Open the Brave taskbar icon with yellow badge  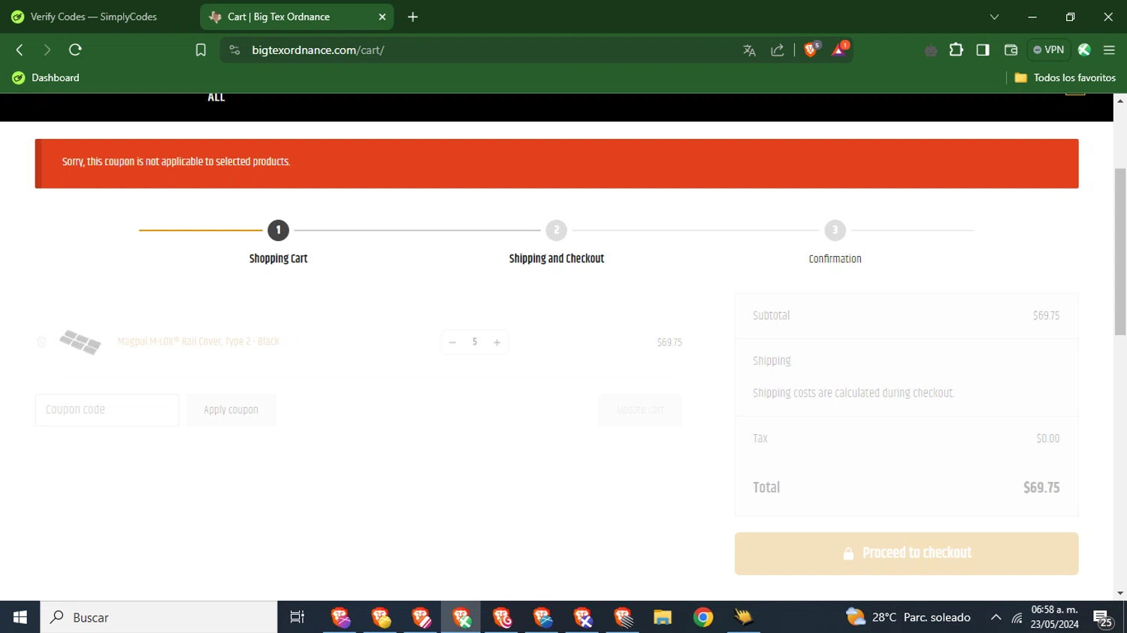click(380, 617)
